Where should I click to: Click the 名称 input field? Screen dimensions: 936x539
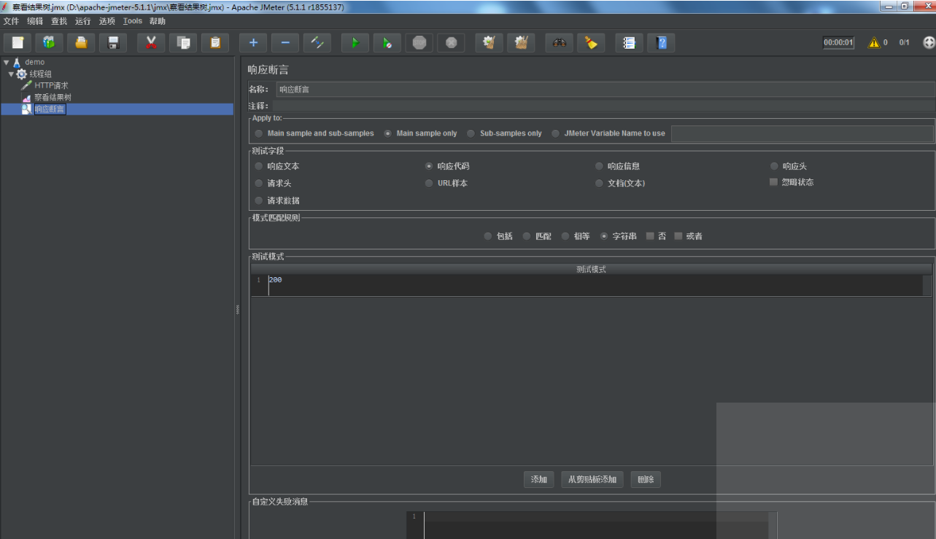pos(605,89)
